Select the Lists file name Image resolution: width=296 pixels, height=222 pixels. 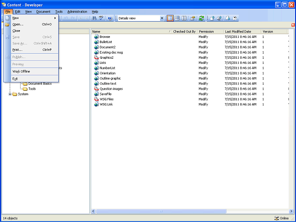point(103,63)
